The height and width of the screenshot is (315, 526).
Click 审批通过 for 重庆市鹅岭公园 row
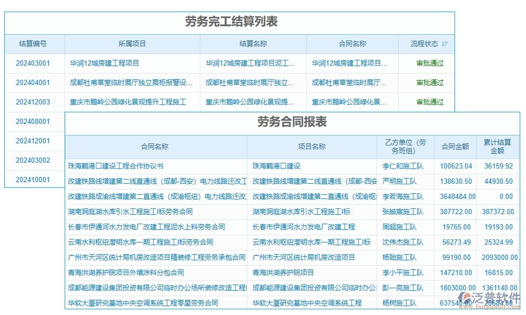[x=429, y=102]
